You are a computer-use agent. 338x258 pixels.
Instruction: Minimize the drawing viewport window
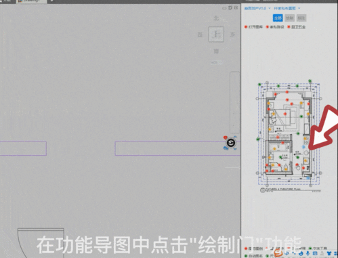224,8
